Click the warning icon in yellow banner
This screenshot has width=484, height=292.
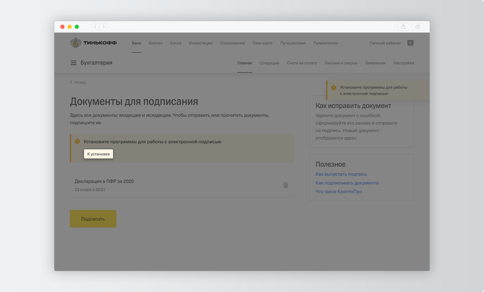(77, 141)
